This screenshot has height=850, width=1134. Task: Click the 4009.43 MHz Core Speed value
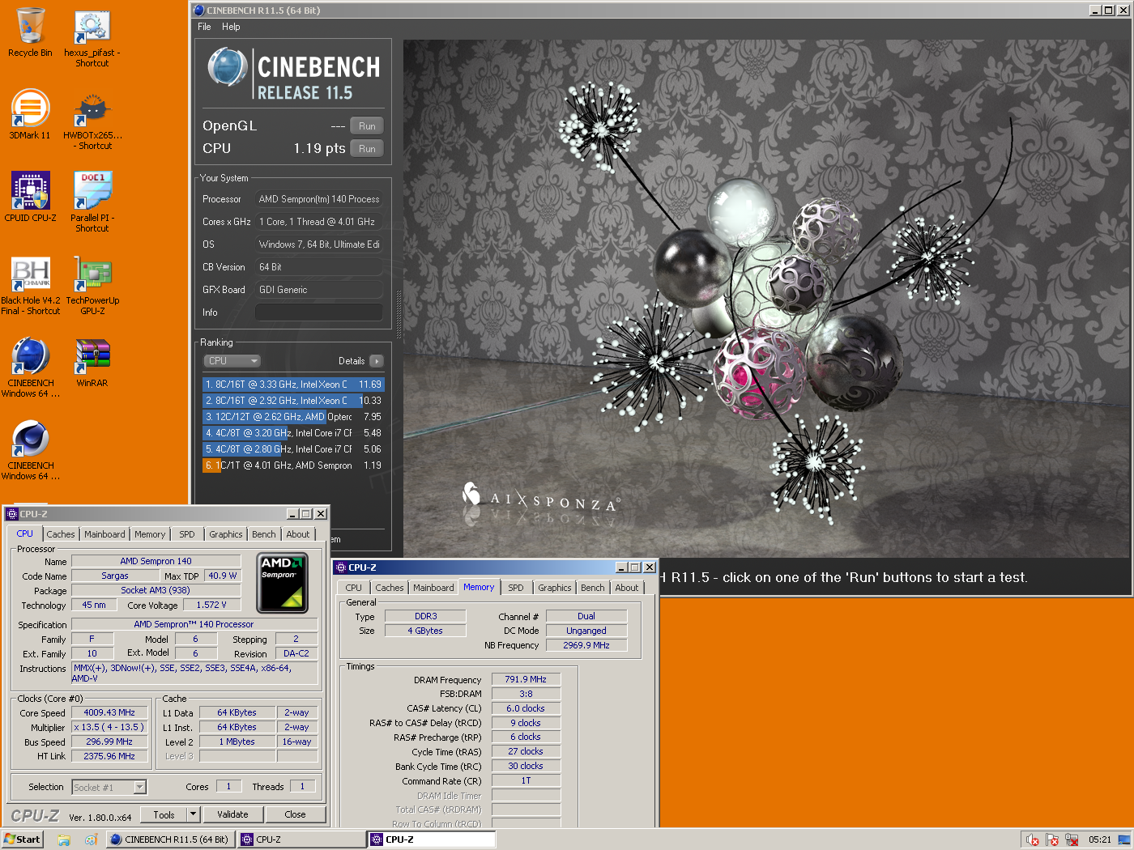point(109,712)
